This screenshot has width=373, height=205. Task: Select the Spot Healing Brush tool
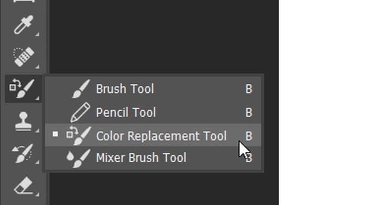[23, 56]
